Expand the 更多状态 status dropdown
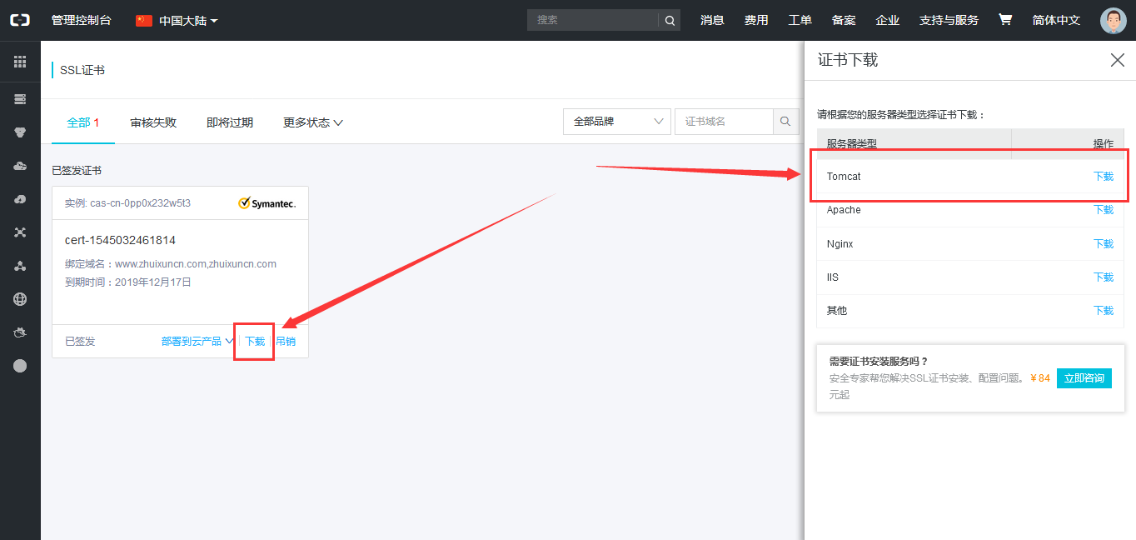This screenshot has height=540, width=1136. [312, 122]
